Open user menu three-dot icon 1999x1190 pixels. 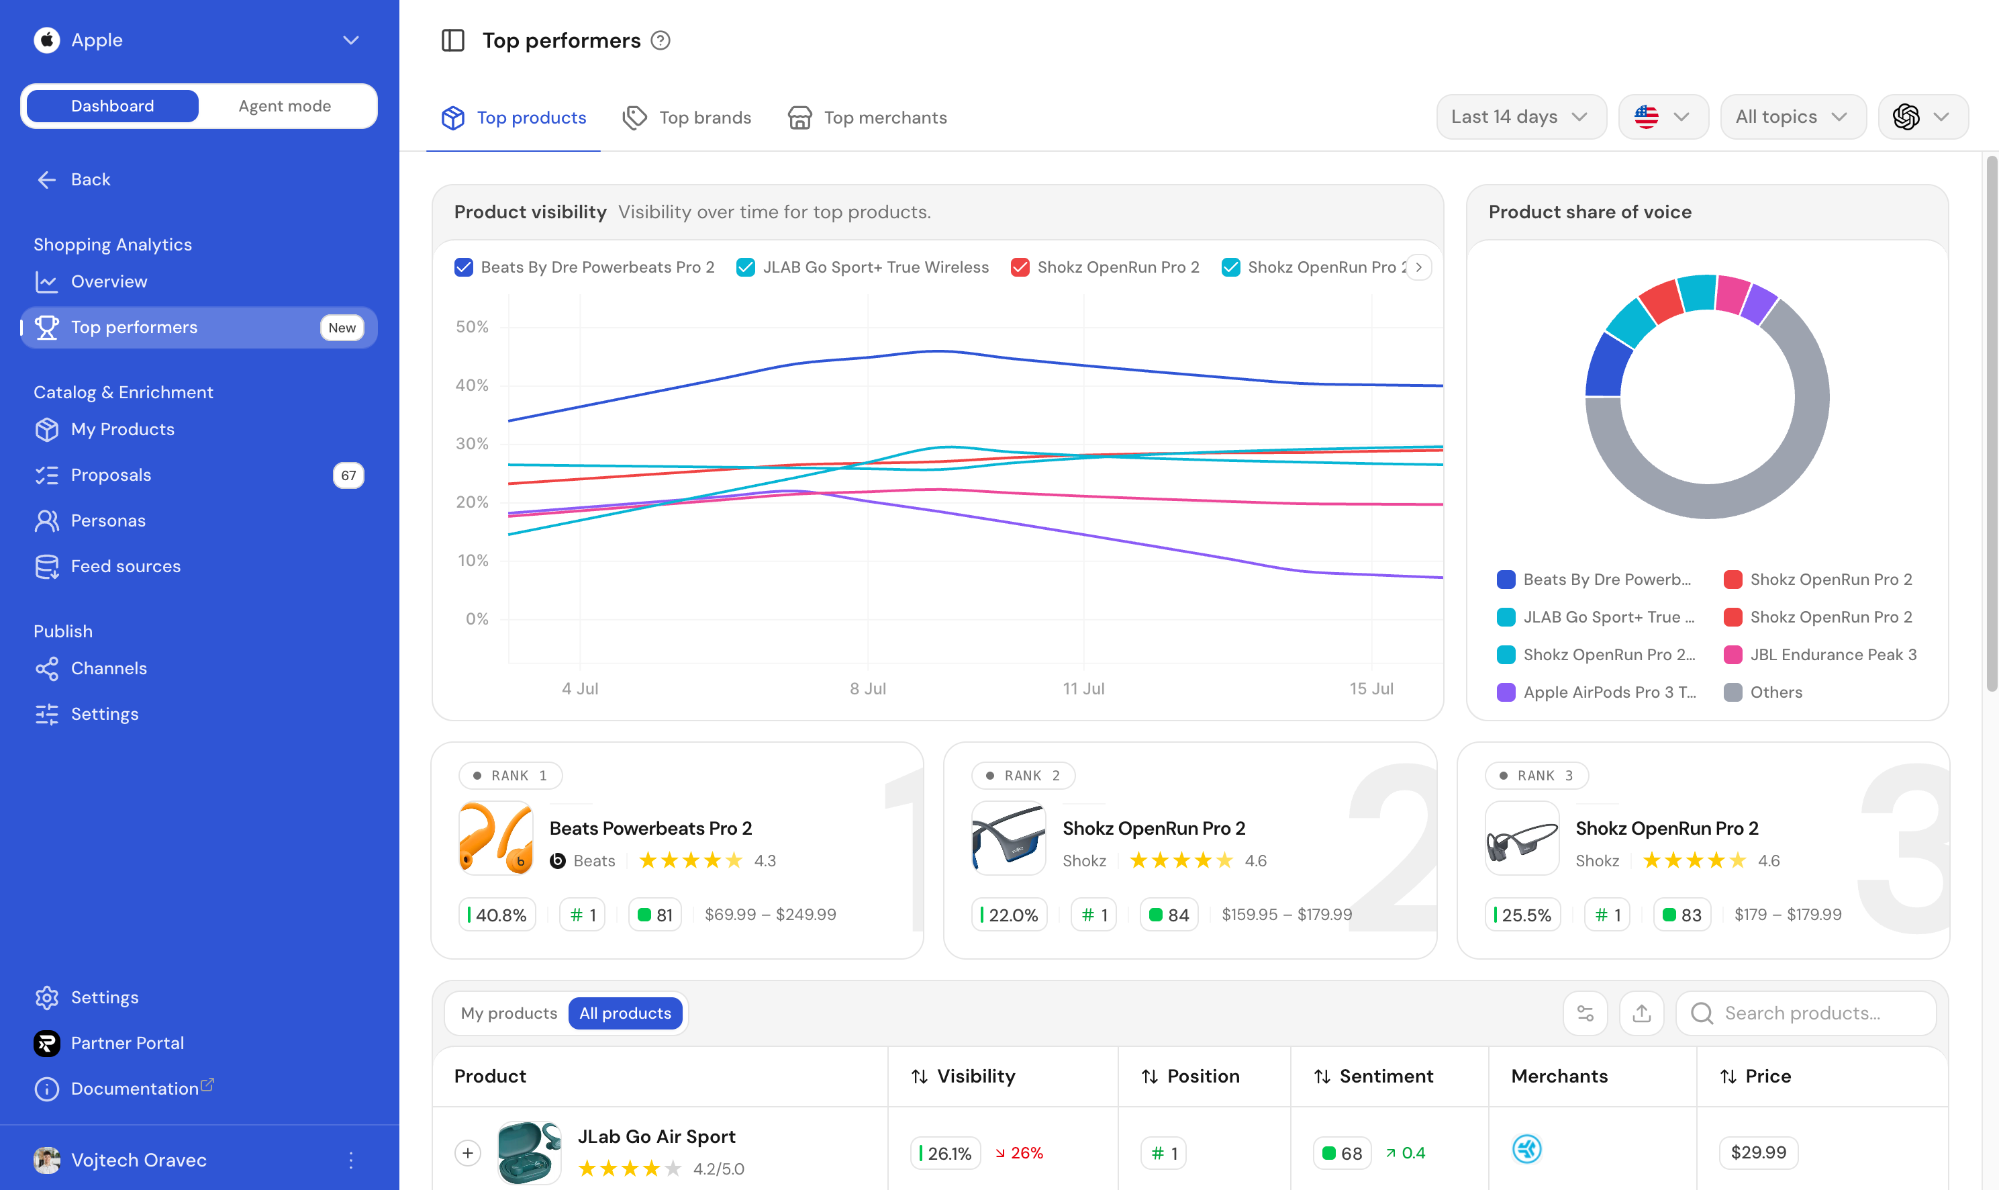[350, 1160]
